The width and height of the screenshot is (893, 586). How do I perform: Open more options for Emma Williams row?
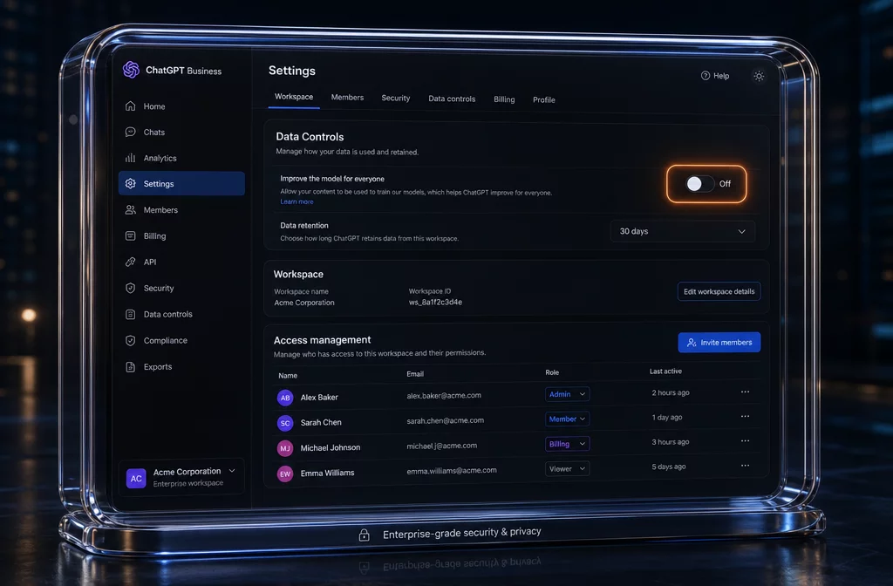(x=745, y=466)
